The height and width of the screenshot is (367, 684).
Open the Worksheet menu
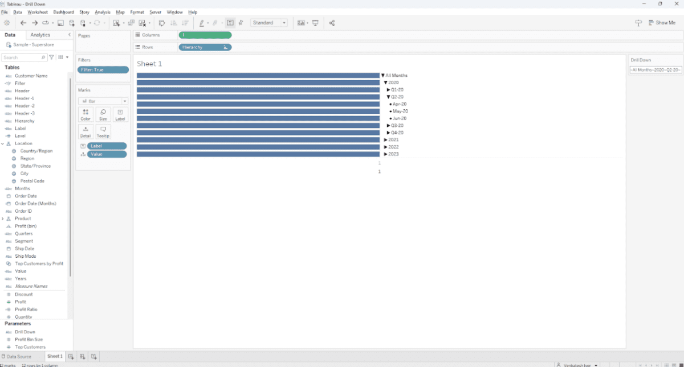click(x=38, y=12)
